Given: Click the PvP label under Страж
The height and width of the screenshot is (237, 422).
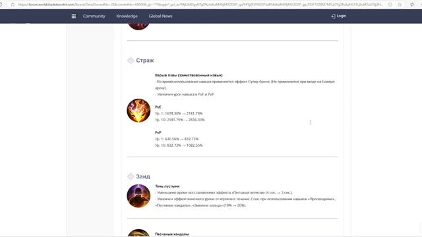Looking at the screenshot, I should pos(158,132).
